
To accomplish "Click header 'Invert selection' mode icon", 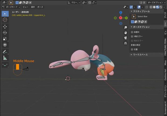I will 27,2.
